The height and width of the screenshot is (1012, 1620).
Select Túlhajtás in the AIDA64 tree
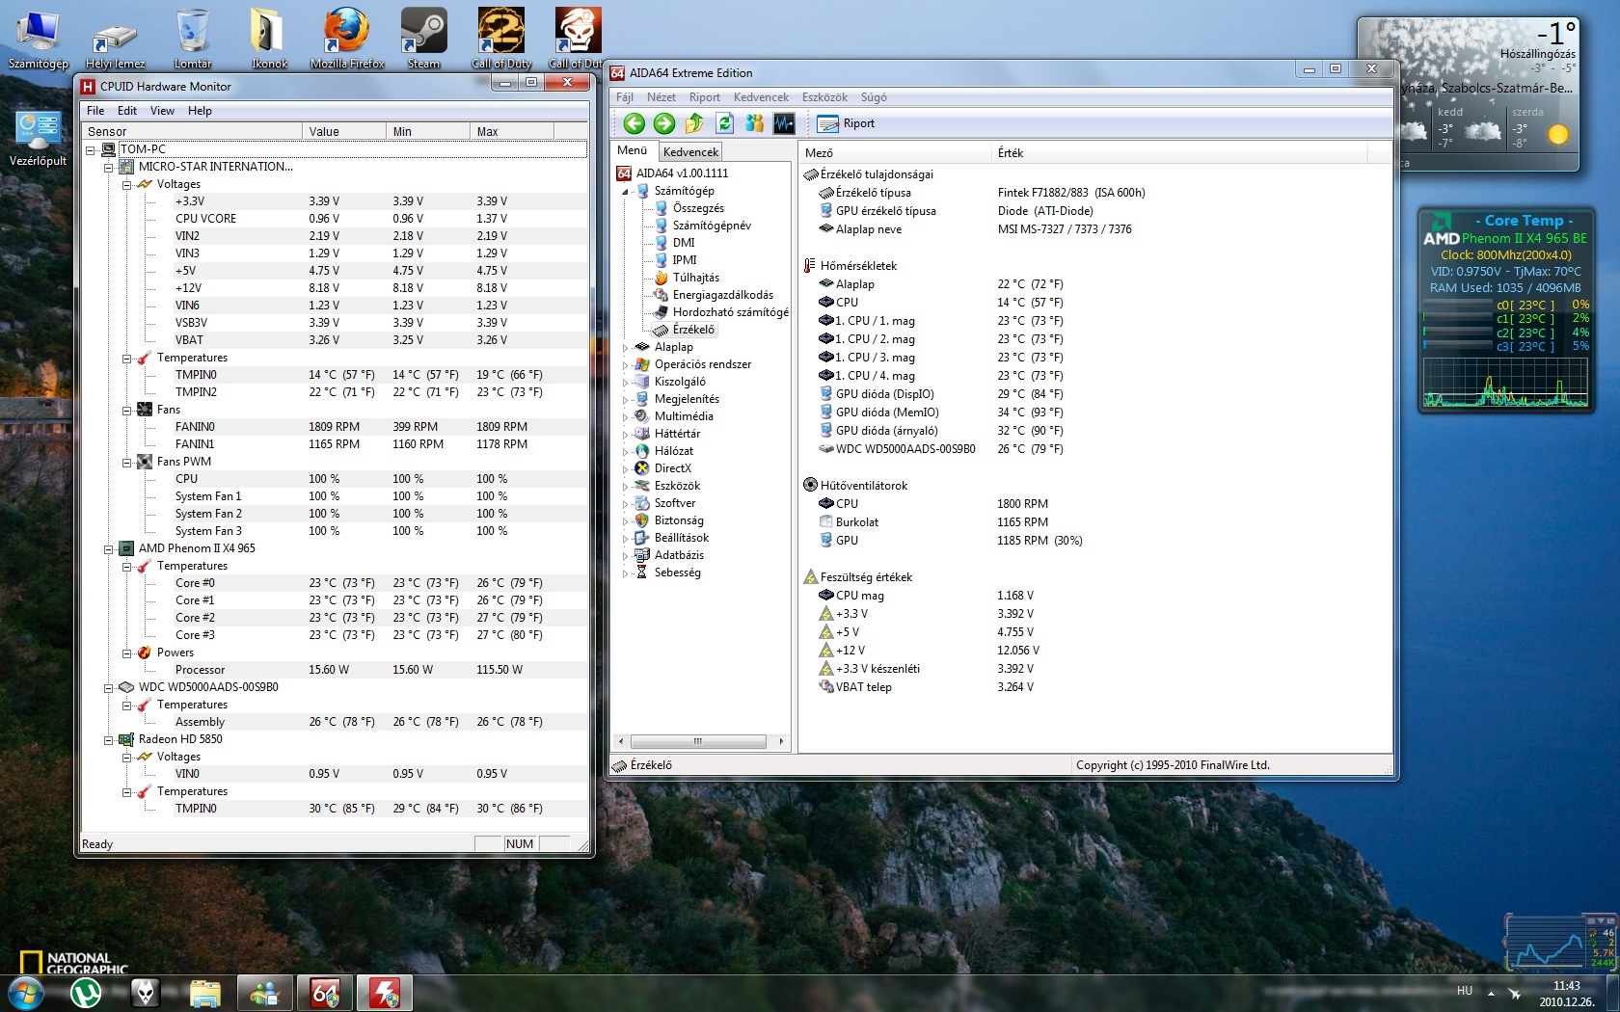click(696, 278)
